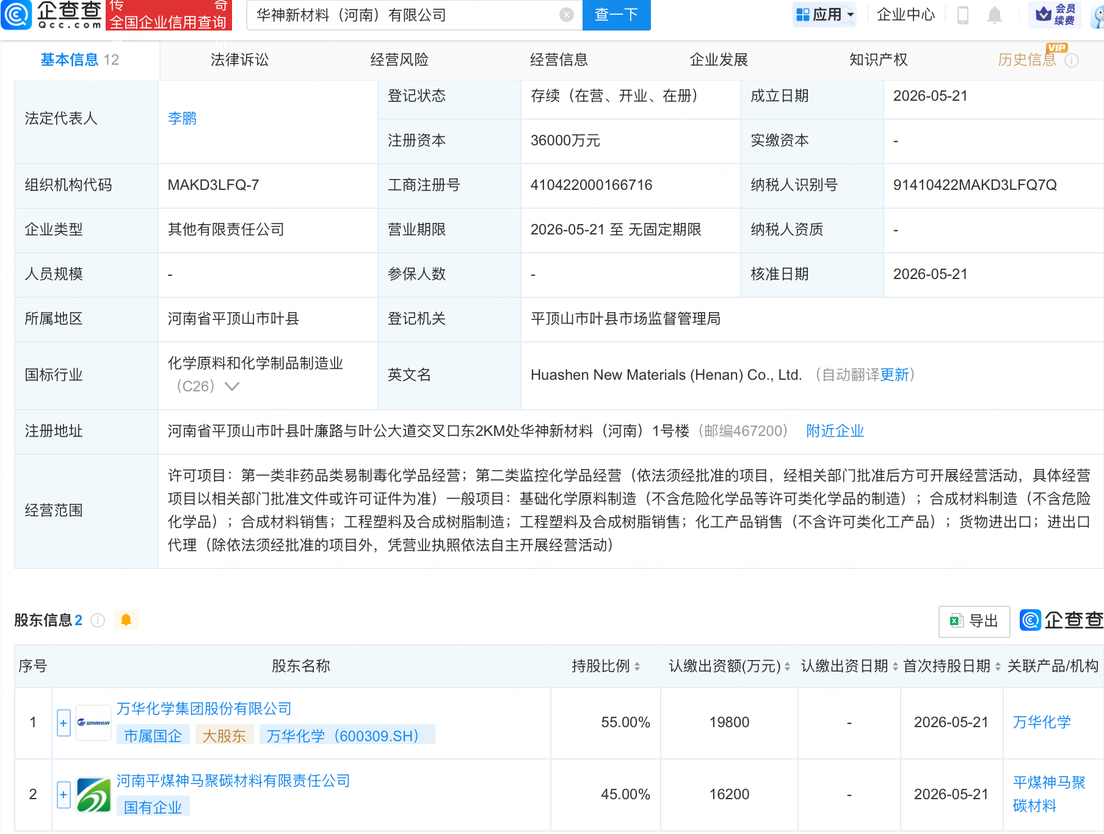Open related product 万华化学 link
1104x834 pixels.
(1042, 722)
